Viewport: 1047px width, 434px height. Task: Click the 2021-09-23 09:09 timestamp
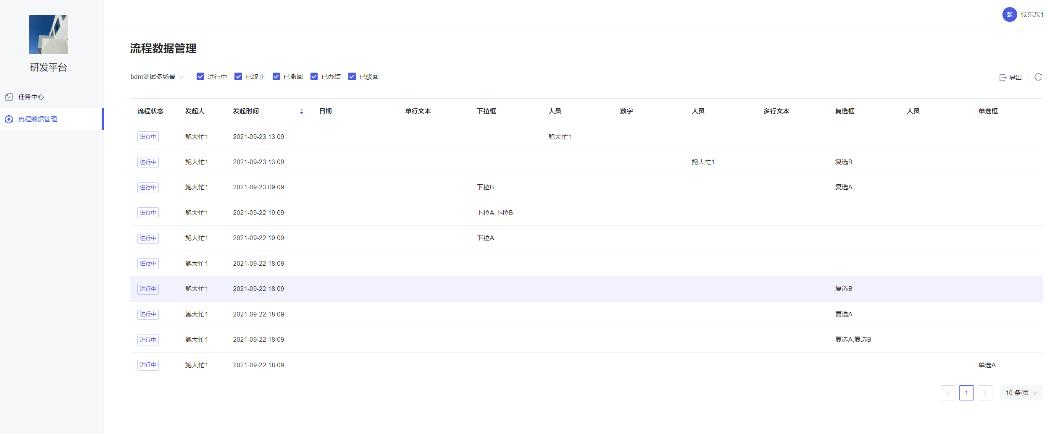click(258, 187)
